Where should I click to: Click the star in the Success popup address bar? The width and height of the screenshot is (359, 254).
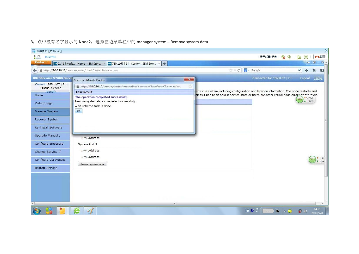[x=190, y=86]
